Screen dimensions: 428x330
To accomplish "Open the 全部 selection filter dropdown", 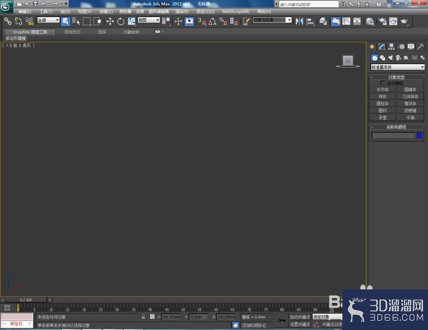I will point(48,20).
